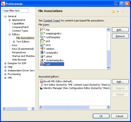Click the Provisioning tree label
Image resolution: width=131 pixels, height=122 pixels.
click(x=14, y=74)
